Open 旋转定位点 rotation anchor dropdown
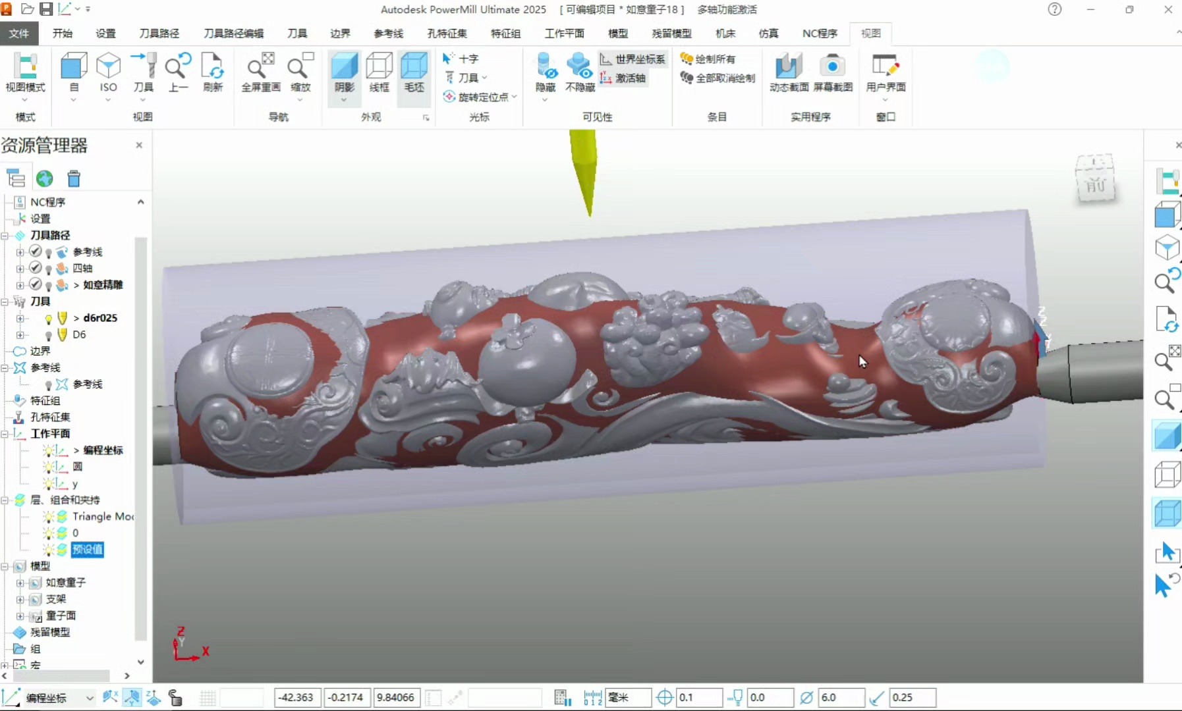1182x711 pixels. pyautogui.click(x=480, y=97)
